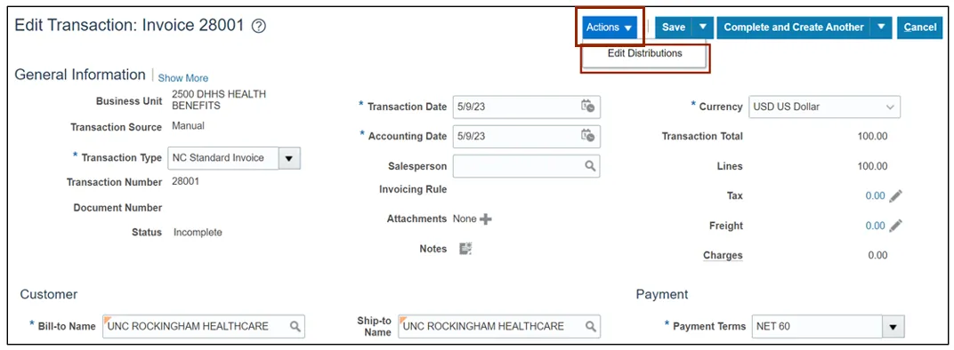
Task: Open the help icon beside Invoice 28001
Action: [x=259, y=26]
